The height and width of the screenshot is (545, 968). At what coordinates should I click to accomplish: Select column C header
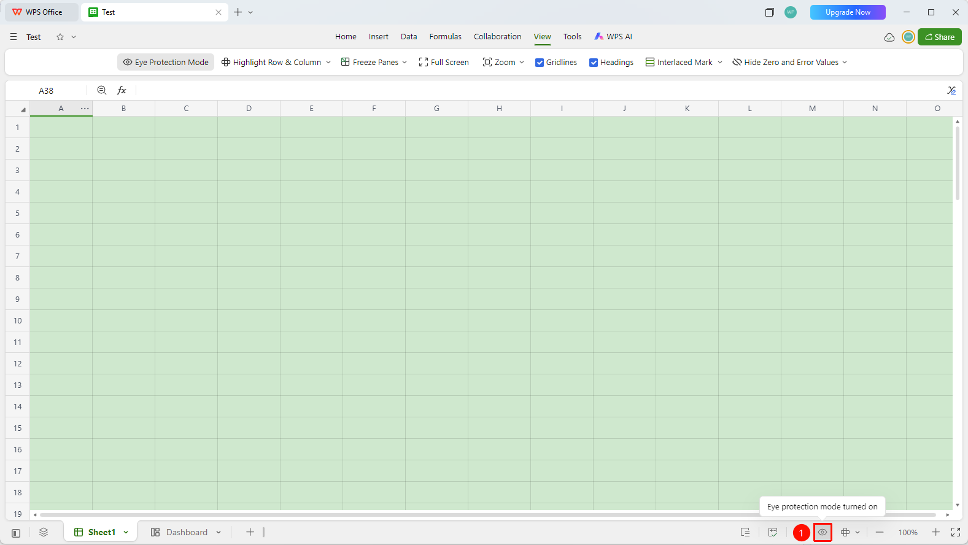click(x=186, y=109)
